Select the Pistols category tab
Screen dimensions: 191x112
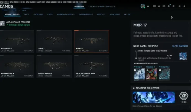(x=101, y=14)
